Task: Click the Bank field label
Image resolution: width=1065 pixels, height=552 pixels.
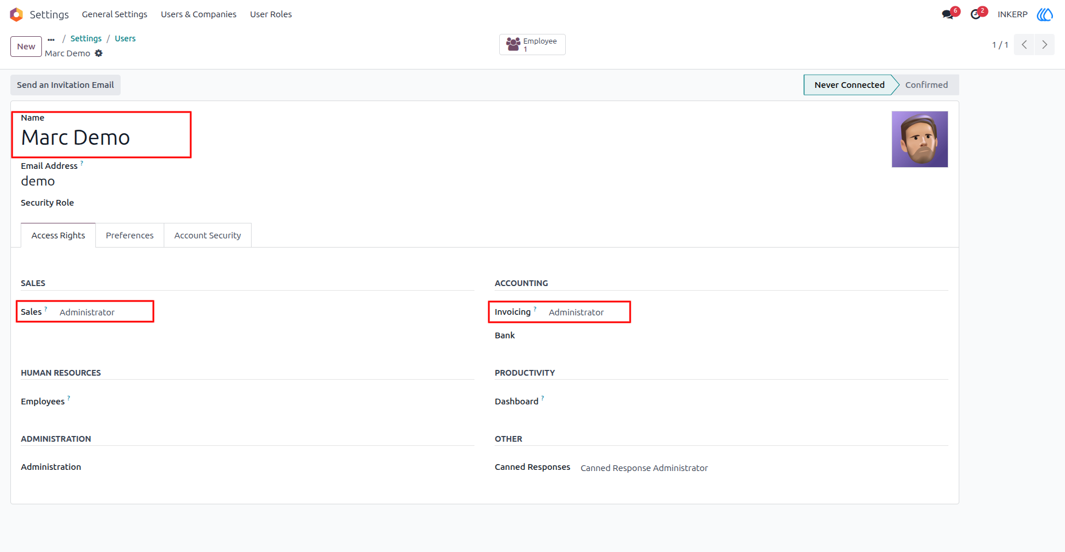Action: [x=505, y=335]
